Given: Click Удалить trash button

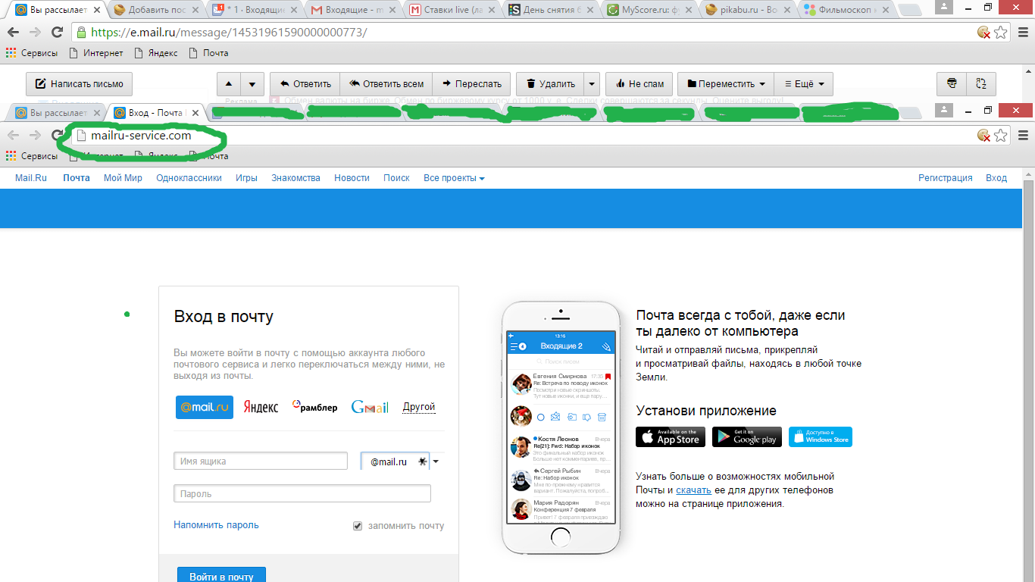Looking at the screenshot, I should pos(550,83).
